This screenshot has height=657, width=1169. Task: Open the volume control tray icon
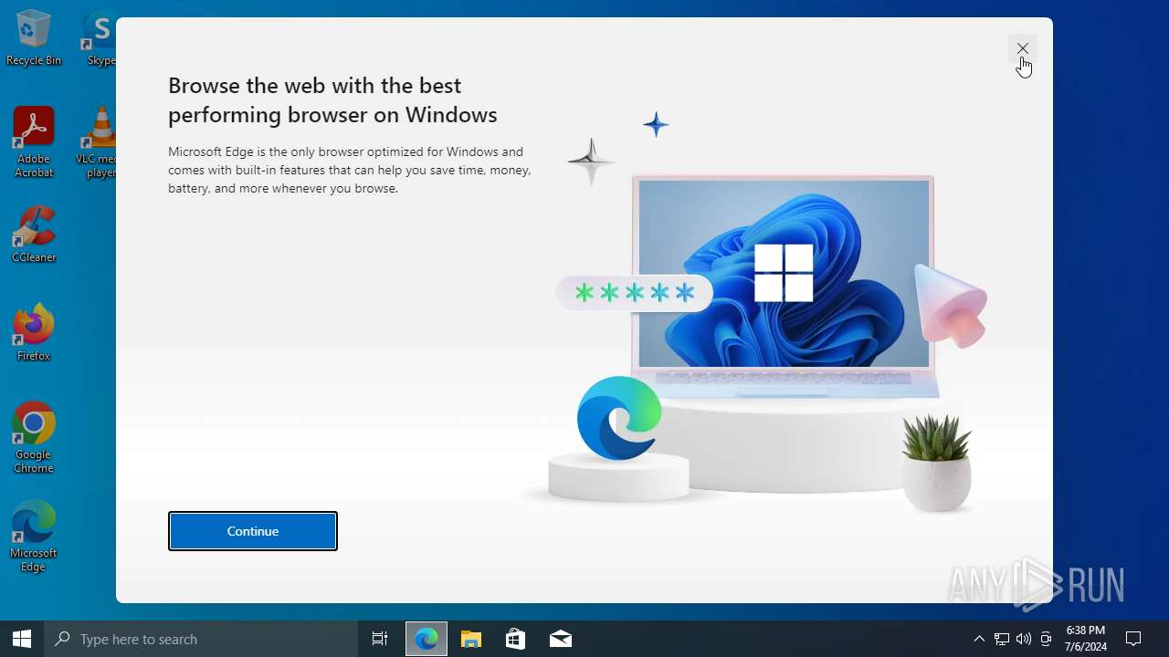[1024, 639]
